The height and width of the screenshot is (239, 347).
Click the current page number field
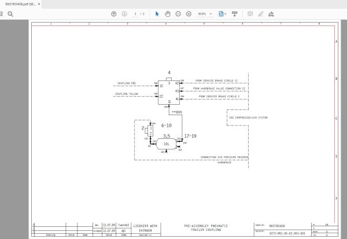tap(135, 14)
